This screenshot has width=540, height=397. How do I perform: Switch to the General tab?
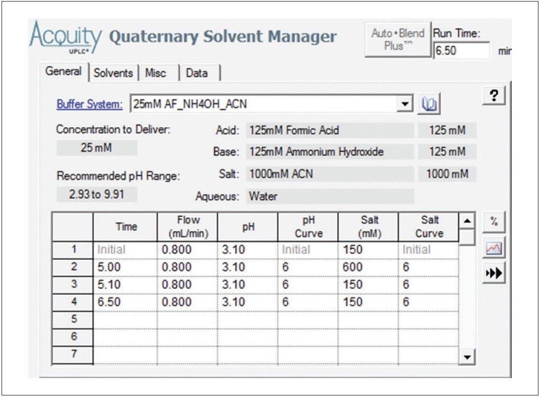coord(64,71)
